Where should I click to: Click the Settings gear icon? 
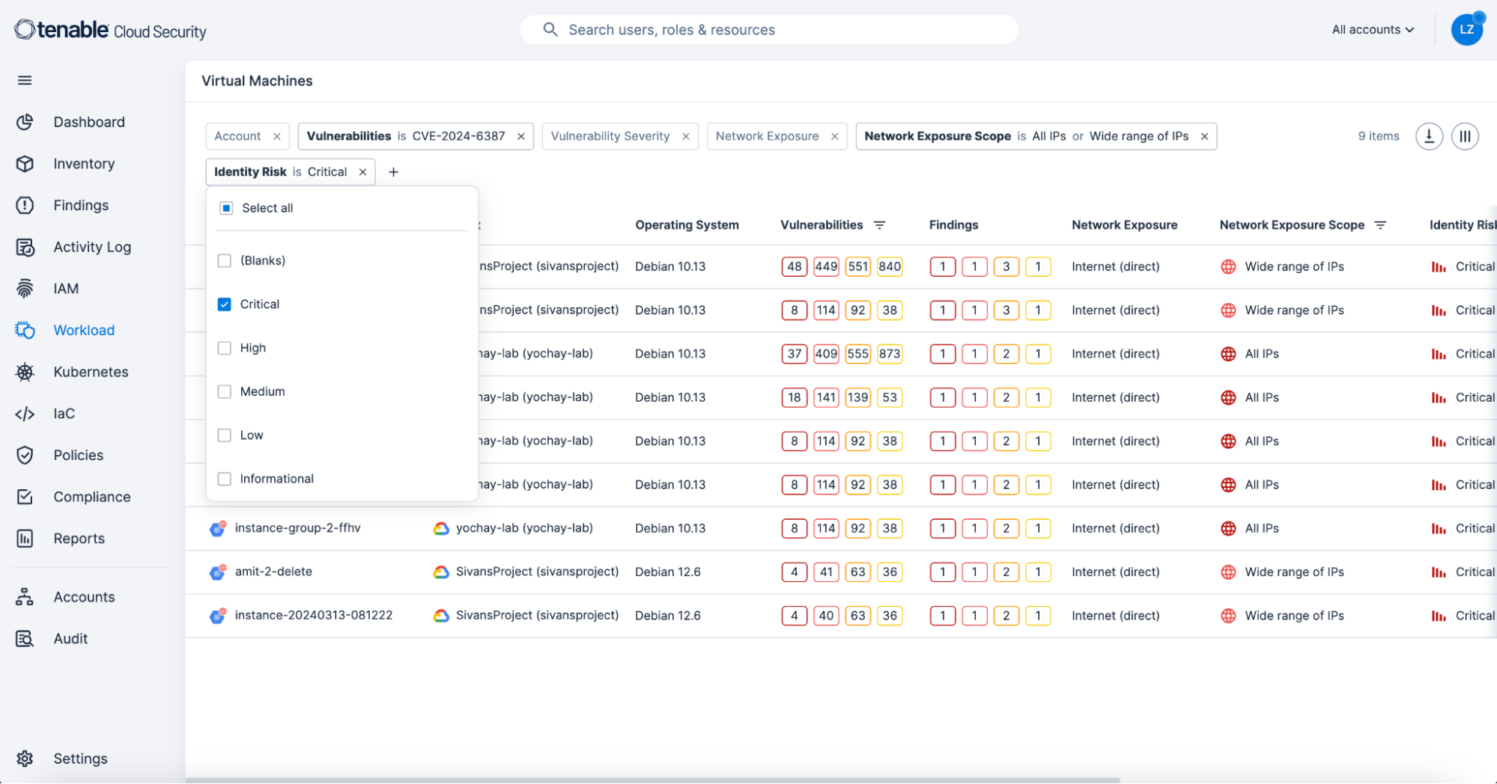click(25, 759)
